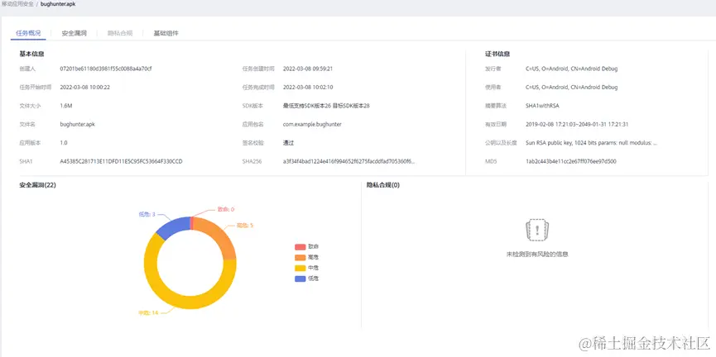Viewport: 716px width, 357px height.
Task: Click the SDK version value text
Action: coord(326,106)
